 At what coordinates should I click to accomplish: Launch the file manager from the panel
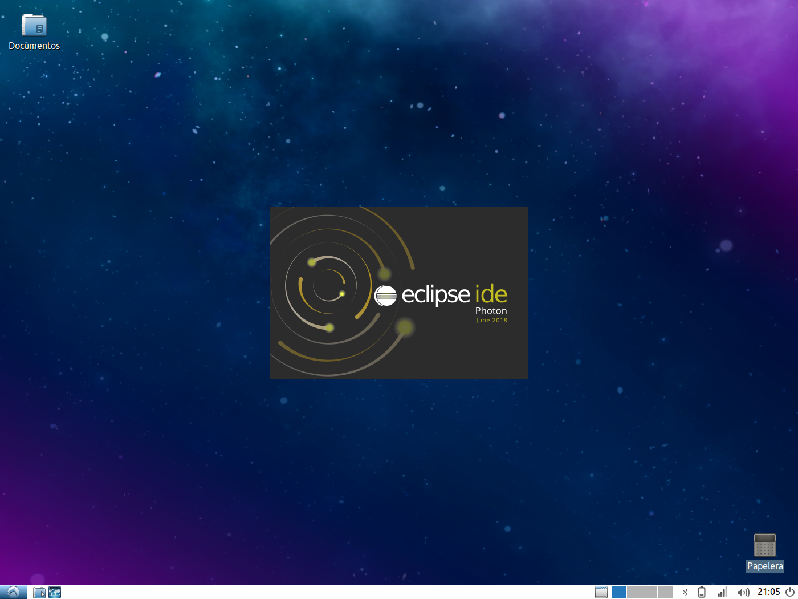pyautogui.click(x=39, y=592)
